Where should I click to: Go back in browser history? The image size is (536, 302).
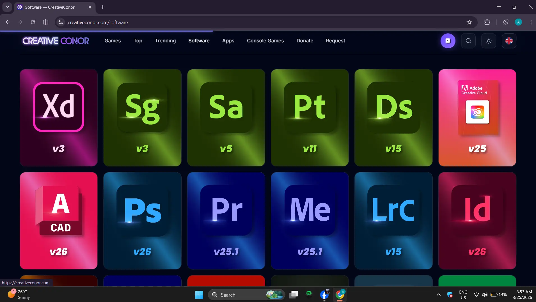click(8, 22)
